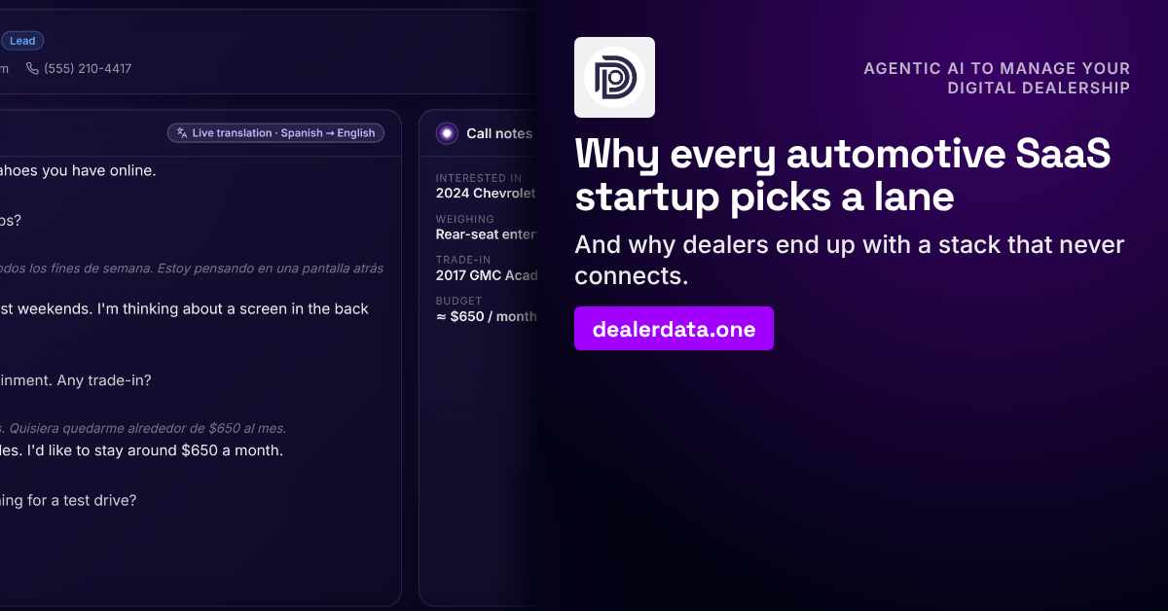Click the line 'I'd like to stay around $650 a month.'

pyautogui.click(x=154, y=450)
